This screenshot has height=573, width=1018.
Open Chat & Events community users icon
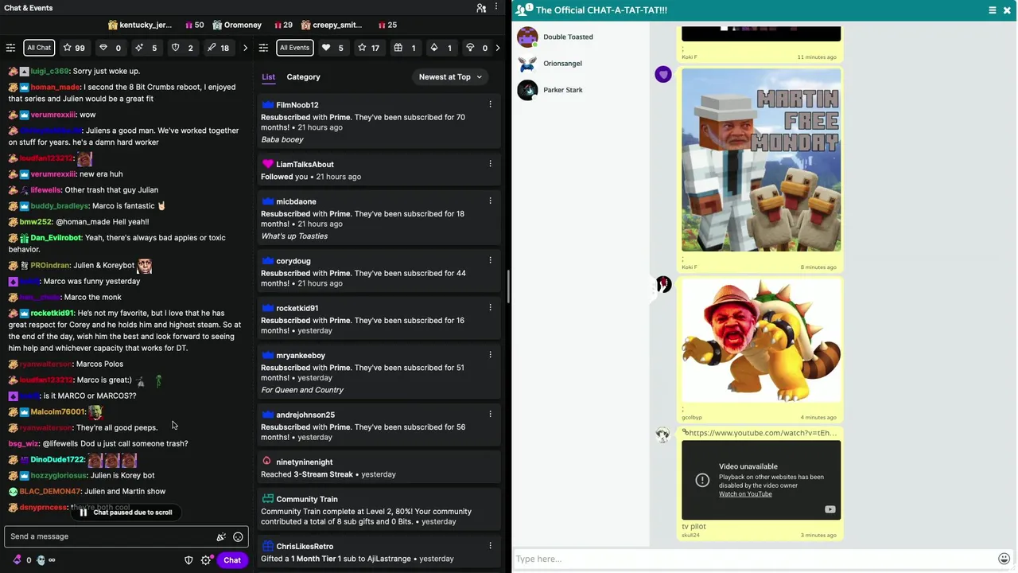(481, 8)
